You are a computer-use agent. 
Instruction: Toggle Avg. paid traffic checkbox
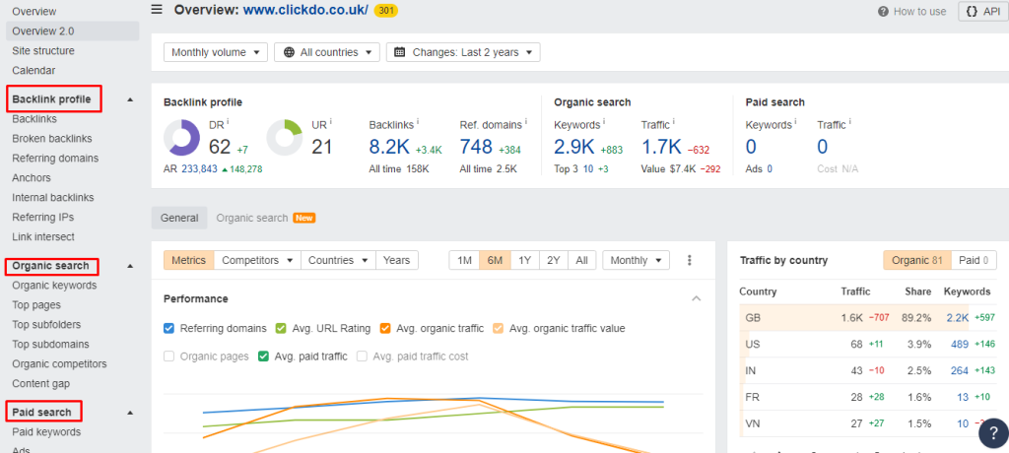(x=262, y=356)
